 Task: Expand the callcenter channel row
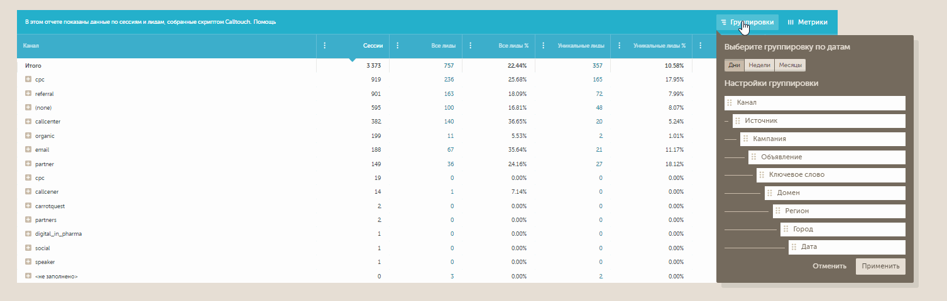(28, 122)
